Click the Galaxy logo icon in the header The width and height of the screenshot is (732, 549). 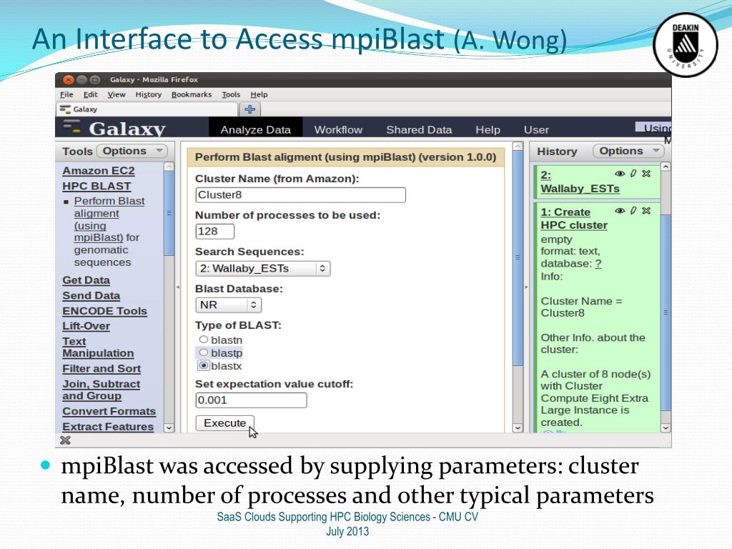click(x=72, y=126)
